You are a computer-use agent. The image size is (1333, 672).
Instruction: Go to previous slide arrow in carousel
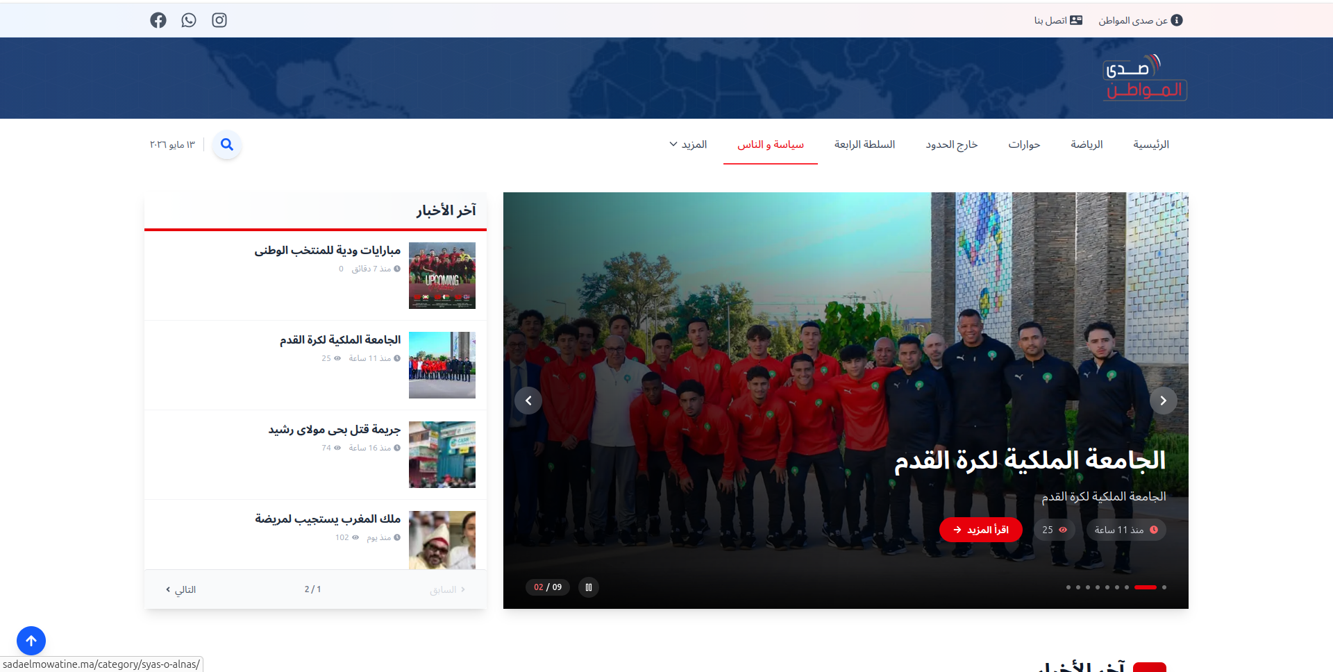(x=528, y=401)
